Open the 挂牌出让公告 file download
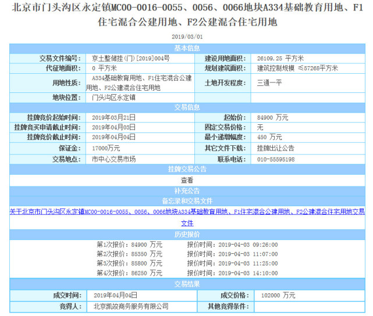This screenshot has height=316, width=373. click(x=276, y=148)
